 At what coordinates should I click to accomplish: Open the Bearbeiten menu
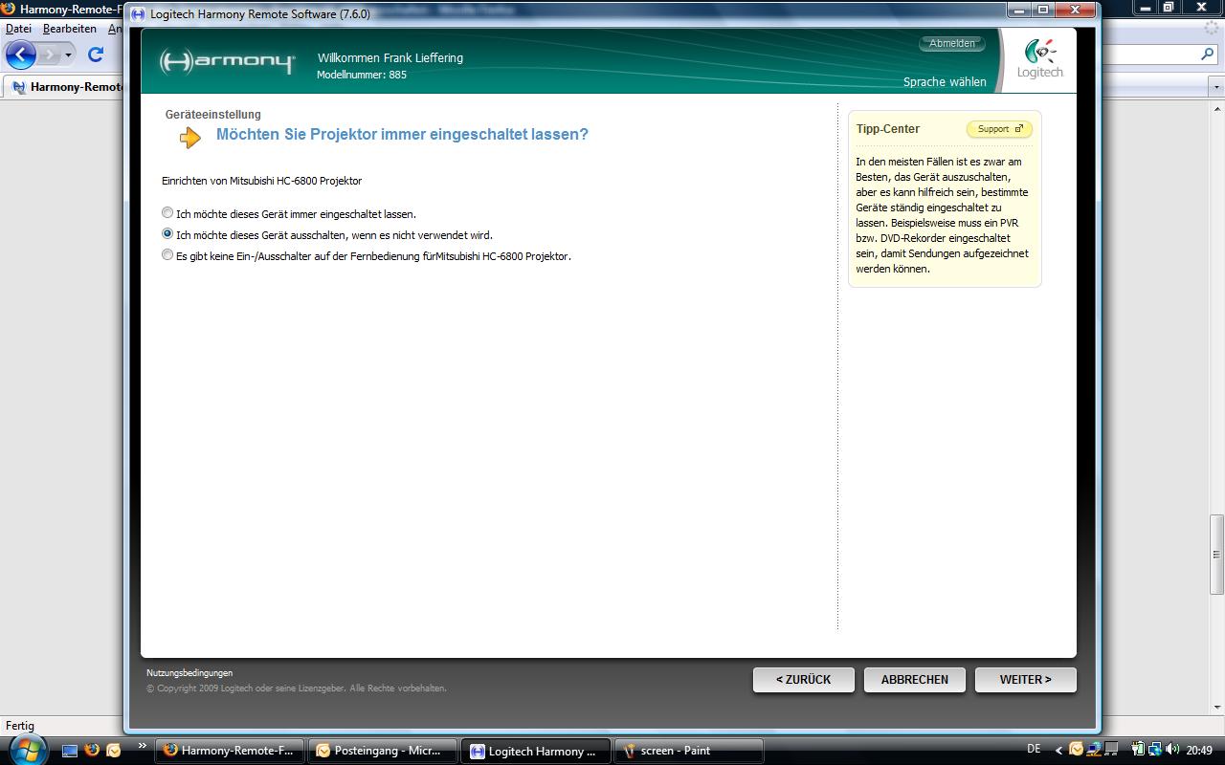click(69, 29)
